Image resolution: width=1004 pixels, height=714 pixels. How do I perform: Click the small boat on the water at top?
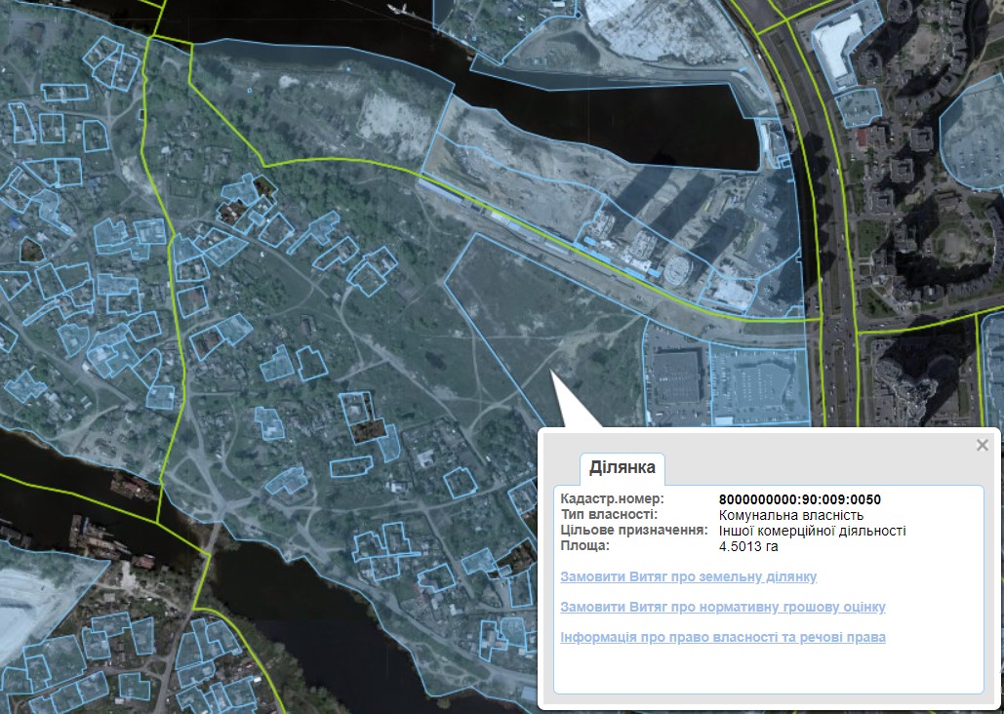[398, 10]
